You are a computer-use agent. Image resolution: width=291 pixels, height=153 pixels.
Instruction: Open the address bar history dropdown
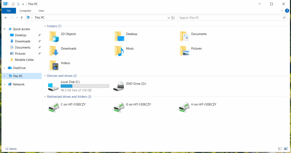169,18
